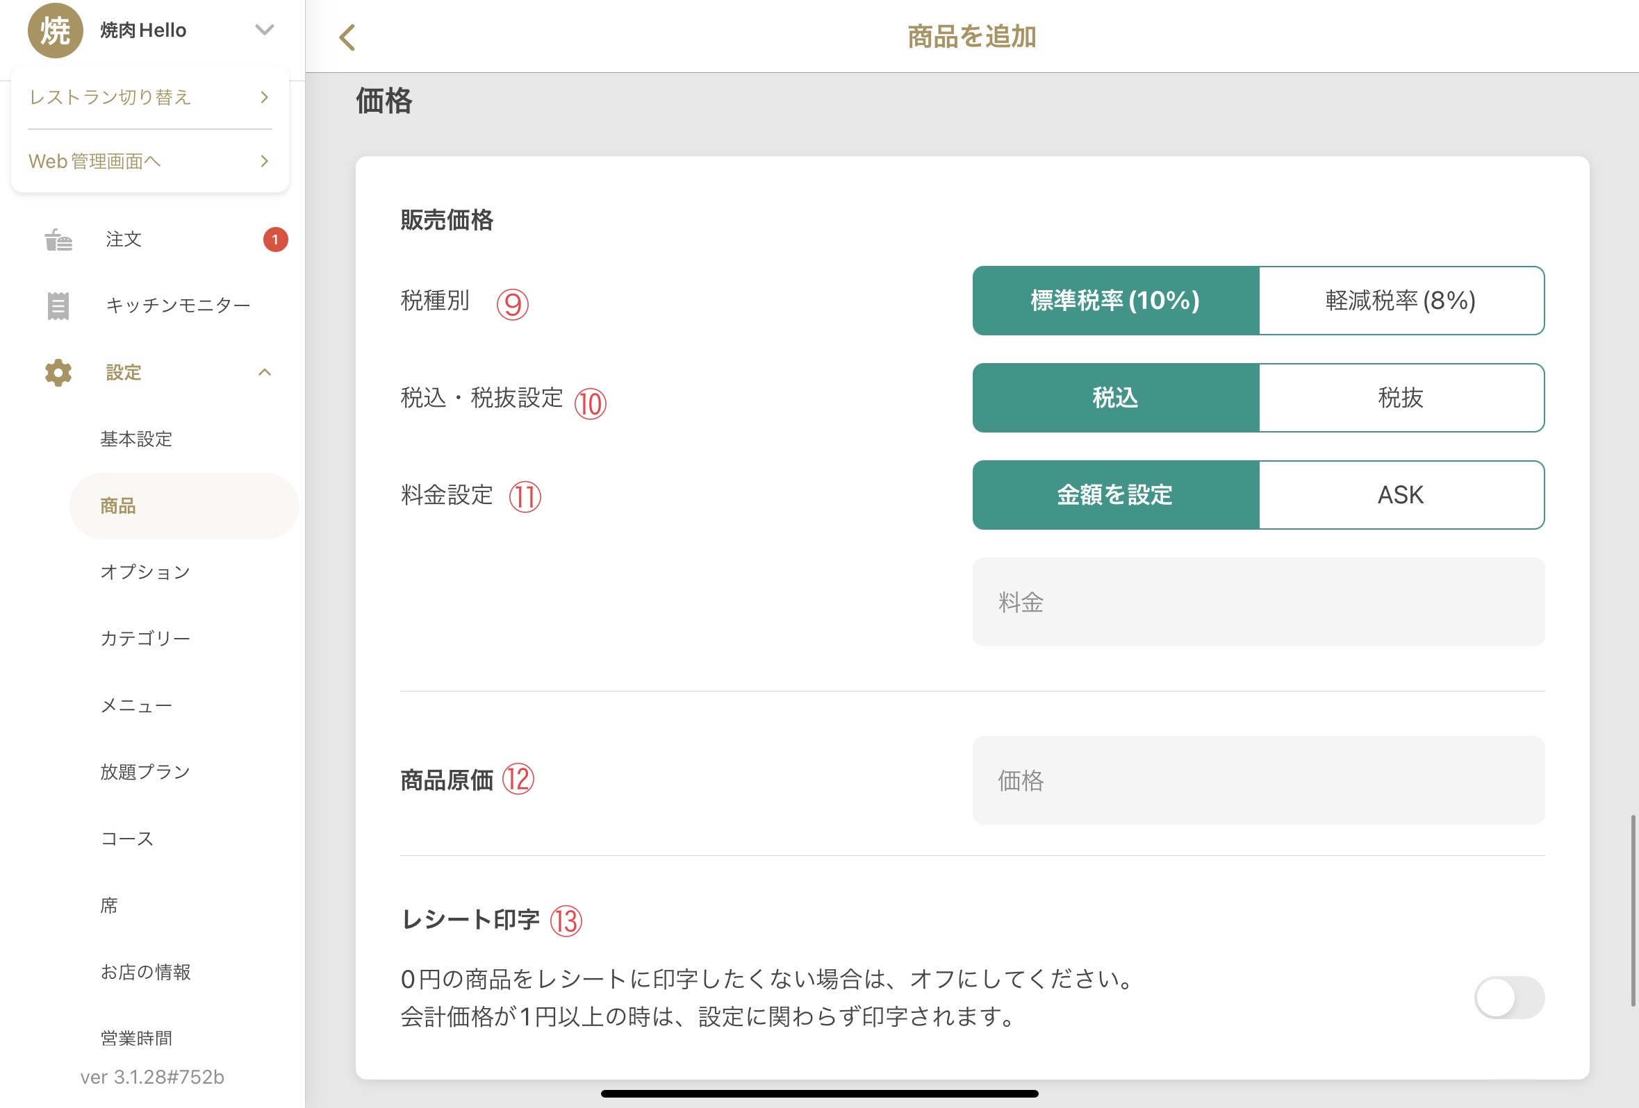Click the 税種別 label
This screenshot has height=1108, width=1639.
(x=435, y=301)
